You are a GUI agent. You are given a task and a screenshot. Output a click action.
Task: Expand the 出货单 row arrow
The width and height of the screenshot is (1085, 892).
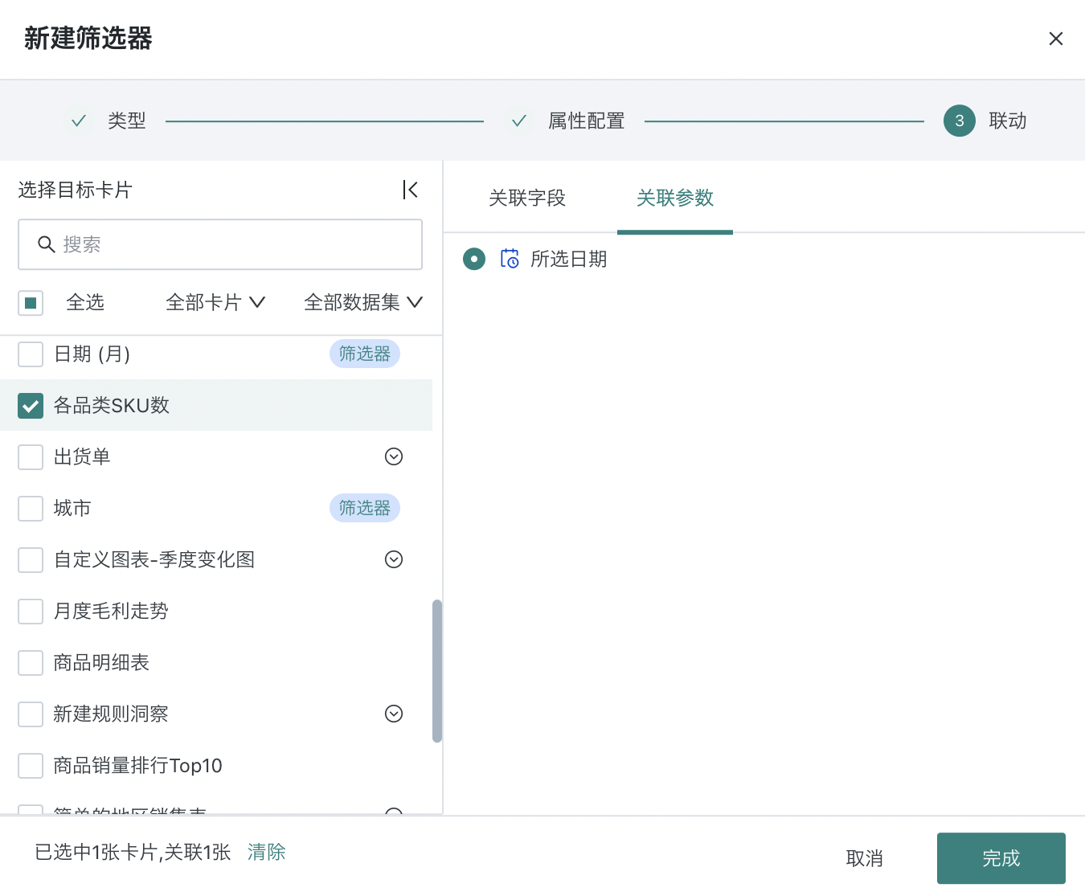(394, 456)
